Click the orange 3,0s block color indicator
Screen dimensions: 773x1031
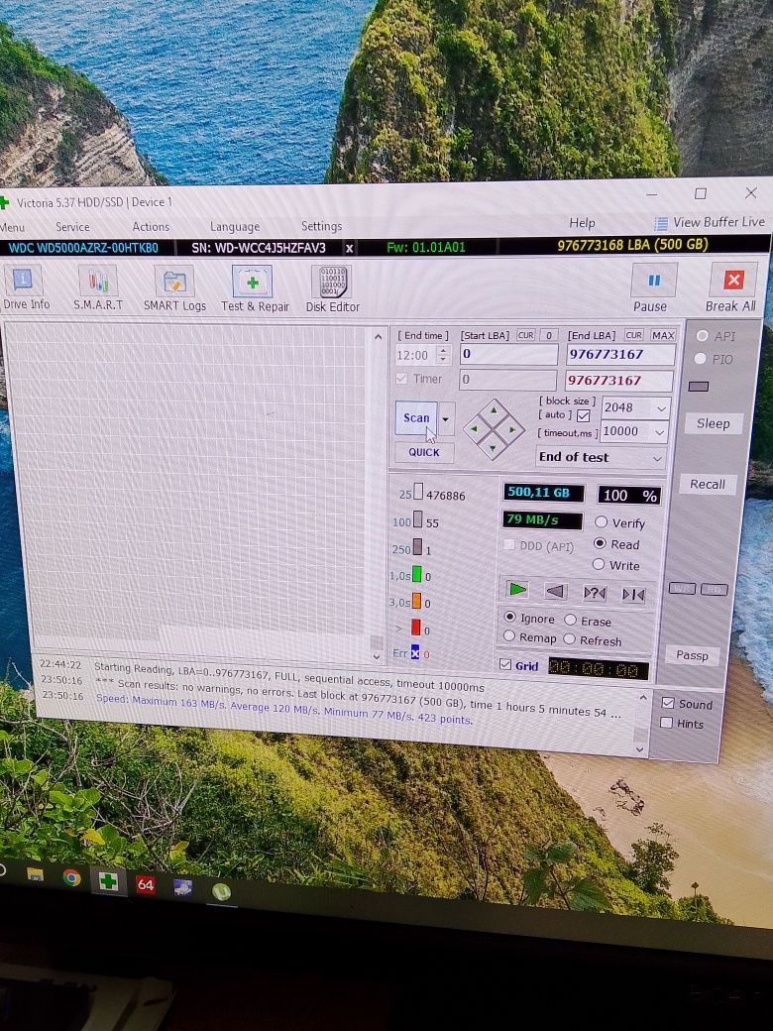[x=416, y=601]
